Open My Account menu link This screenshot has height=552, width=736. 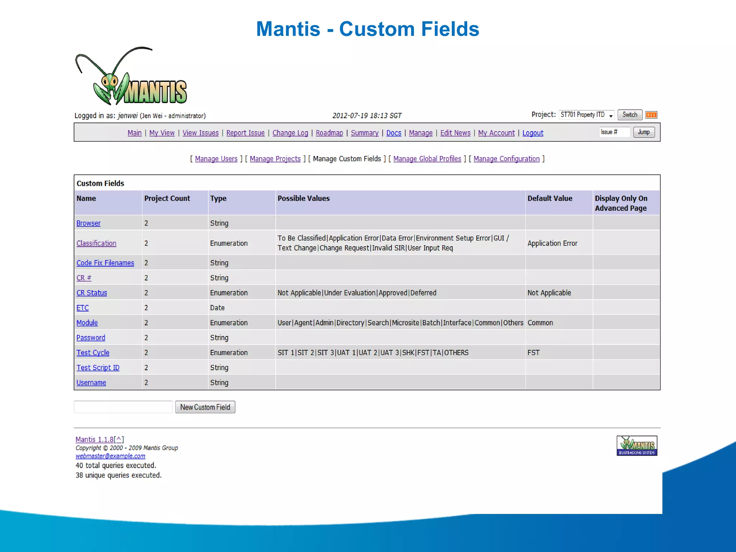point(496,133)
